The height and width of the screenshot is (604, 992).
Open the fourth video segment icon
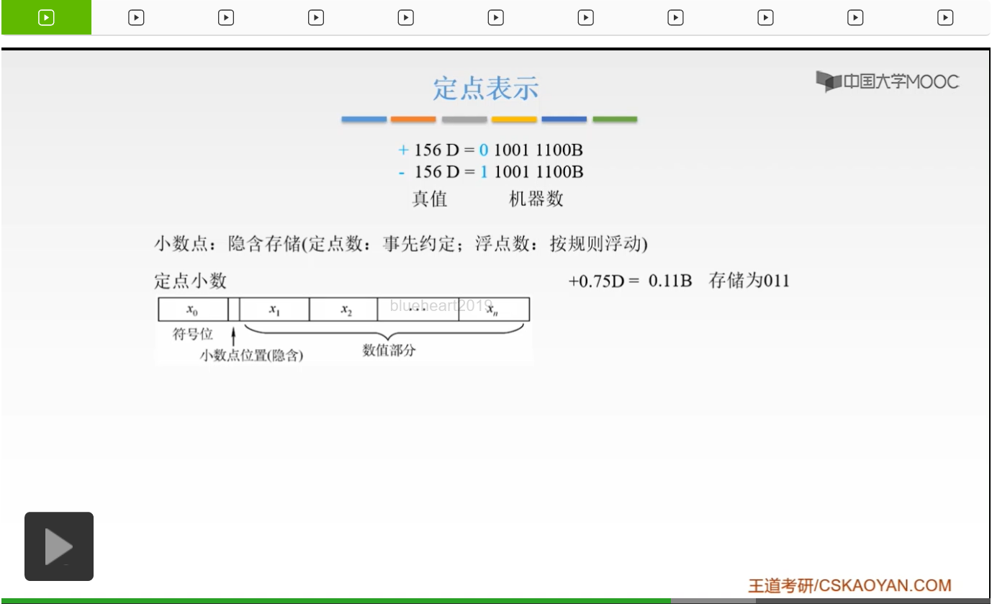click(x=316, y=17)
